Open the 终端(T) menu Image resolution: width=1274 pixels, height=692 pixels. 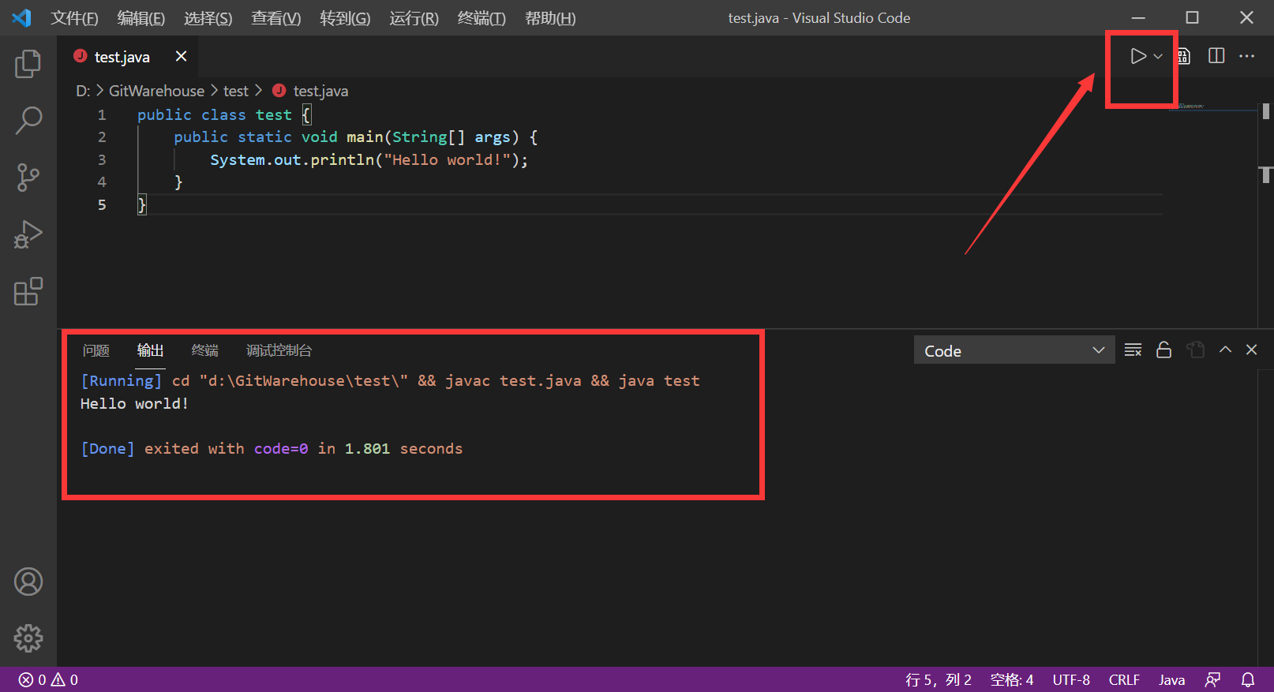point(481,18)
